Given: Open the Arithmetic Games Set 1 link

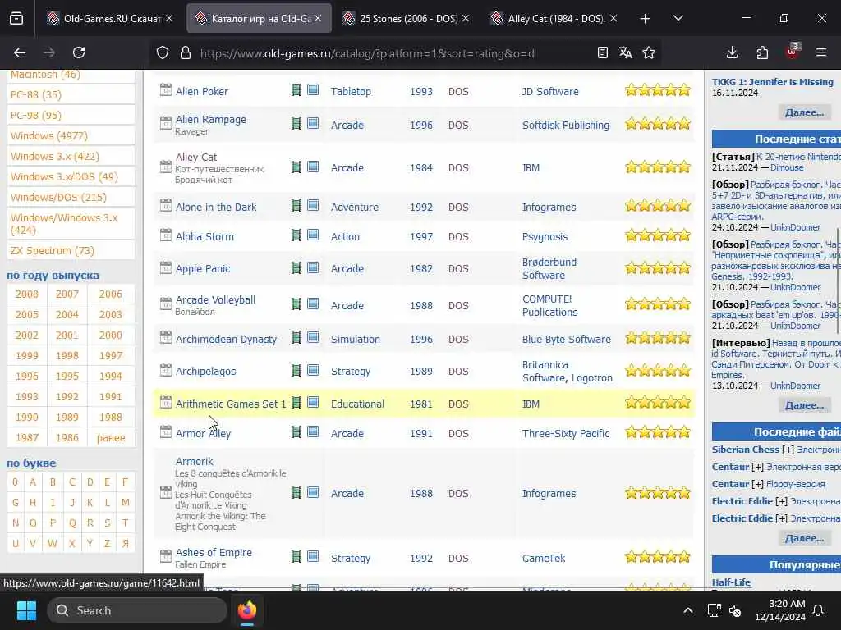Looking at the screenshot, I should [x=231, y=404].
